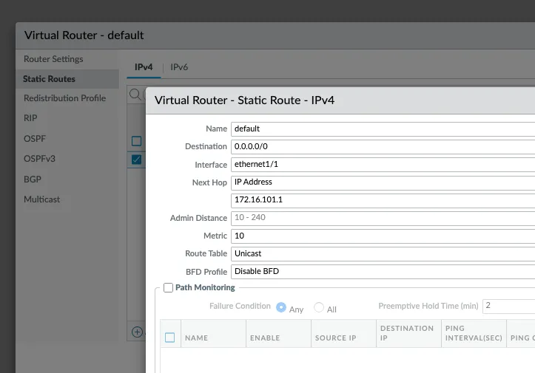Image resolution: width=535 pixels, height=373 pixels.
Task: Open the OSPF section in the sidebar
Action: 35,139
